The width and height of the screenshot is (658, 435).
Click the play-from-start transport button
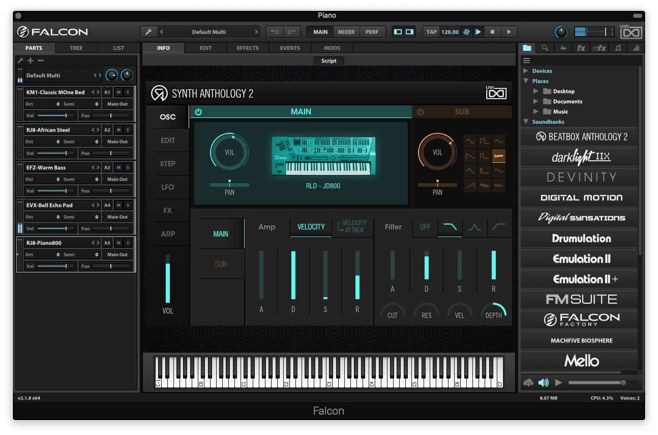point(478,32)
